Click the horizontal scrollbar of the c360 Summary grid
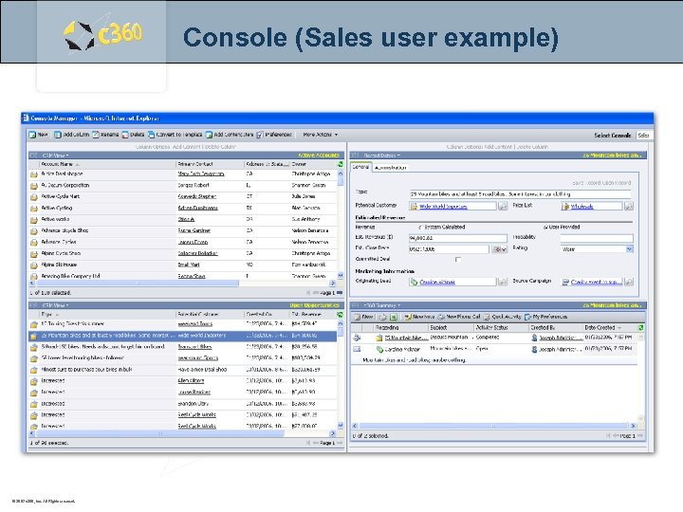The image size is (683, 512). pos(494,426)
